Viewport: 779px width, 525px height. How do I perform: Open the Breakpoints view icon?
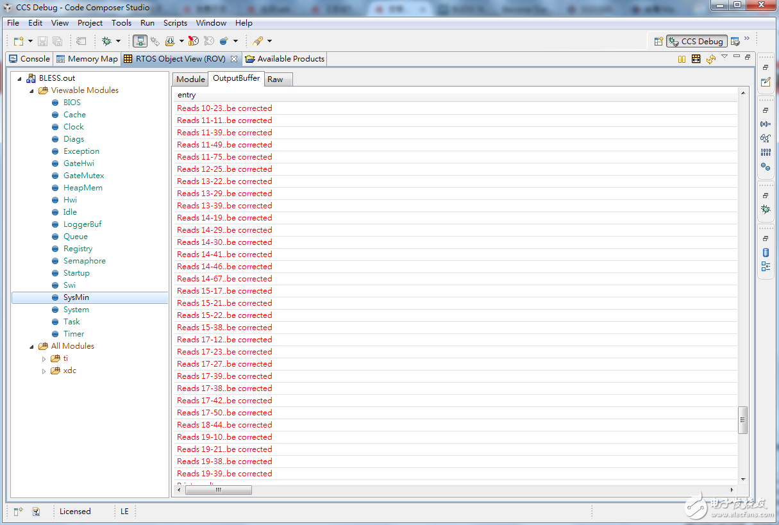pos(766,167)
